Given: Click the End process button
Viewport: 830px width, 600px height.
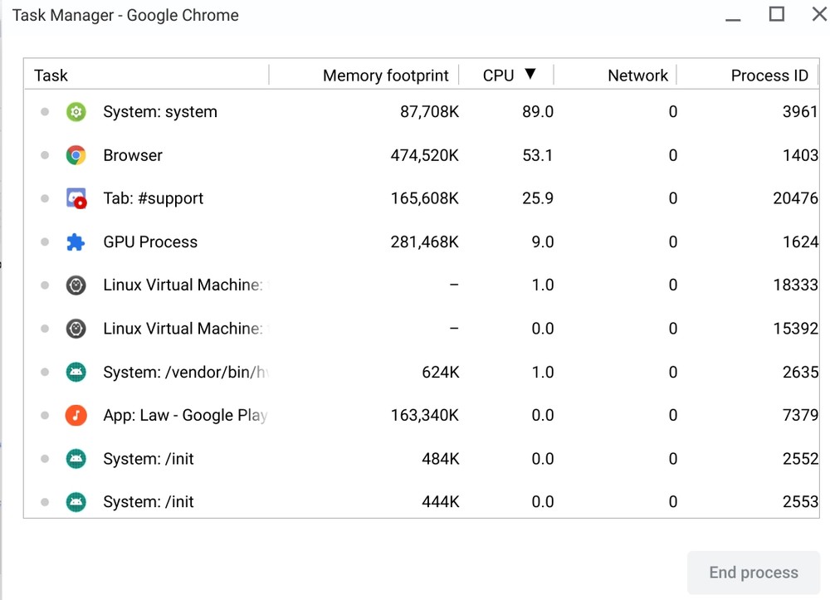Looking at the screenshot, I should 753,573.
